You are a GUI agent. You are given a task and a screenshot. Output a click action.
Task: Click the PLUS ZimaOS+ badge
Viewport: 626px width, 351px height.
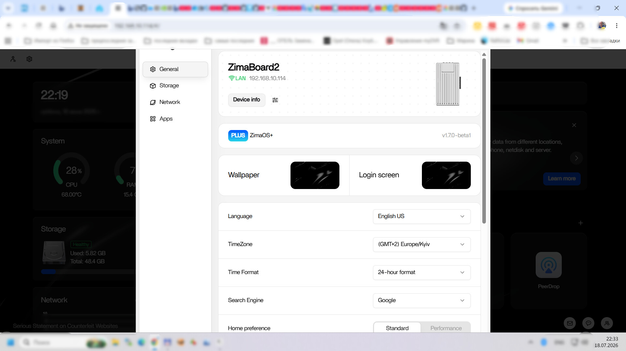238,136
